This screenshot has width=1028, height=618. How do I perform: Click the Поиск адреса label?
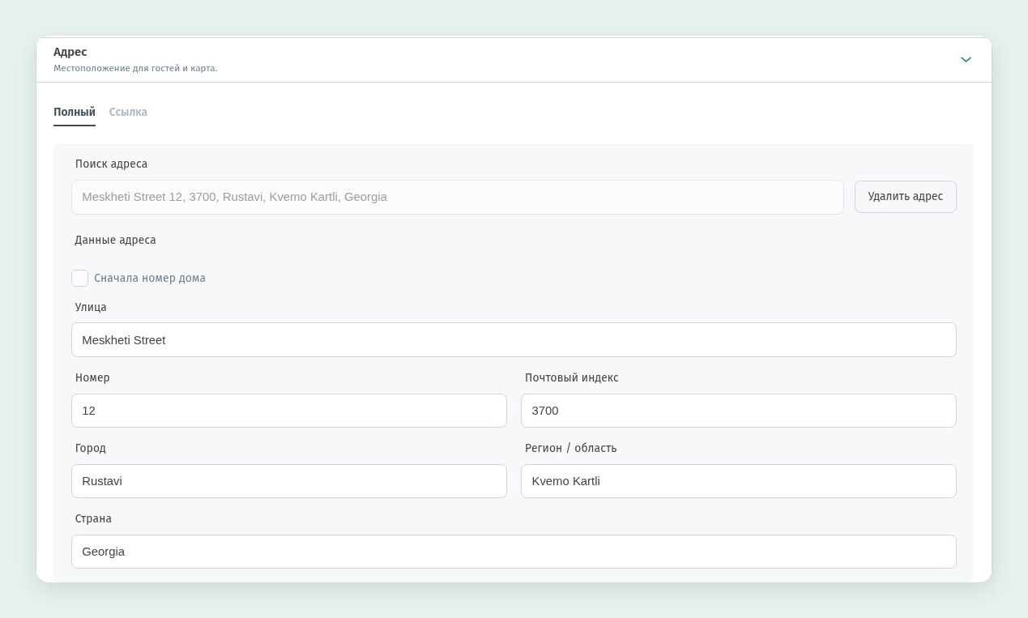click(x=111, y=164)
